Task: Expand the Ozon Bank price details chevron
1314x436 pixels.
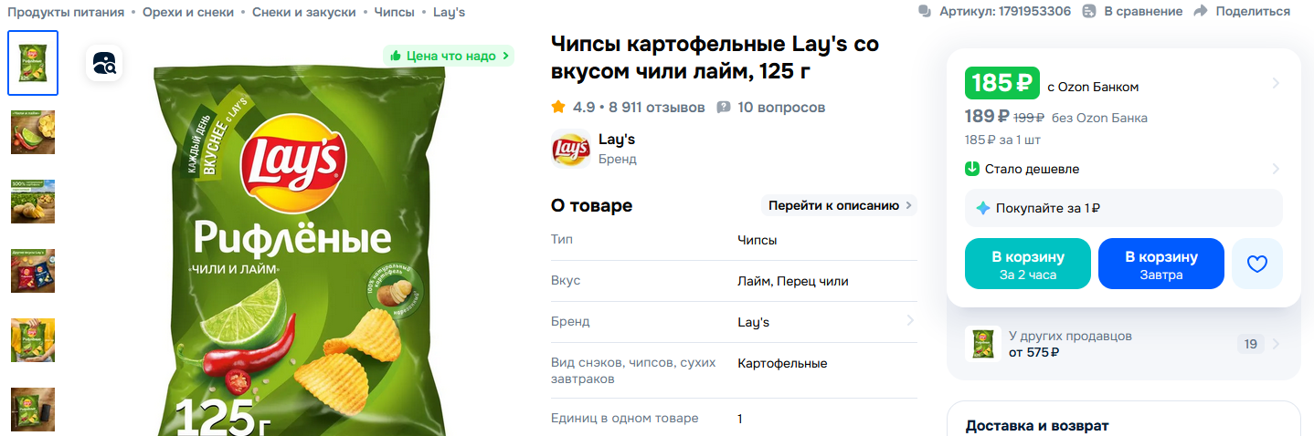Action: coord(1276,84)
